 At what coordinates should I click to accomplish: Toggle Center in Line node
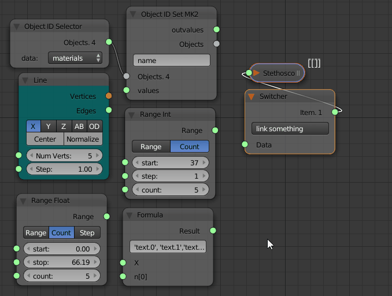[45, 139]
